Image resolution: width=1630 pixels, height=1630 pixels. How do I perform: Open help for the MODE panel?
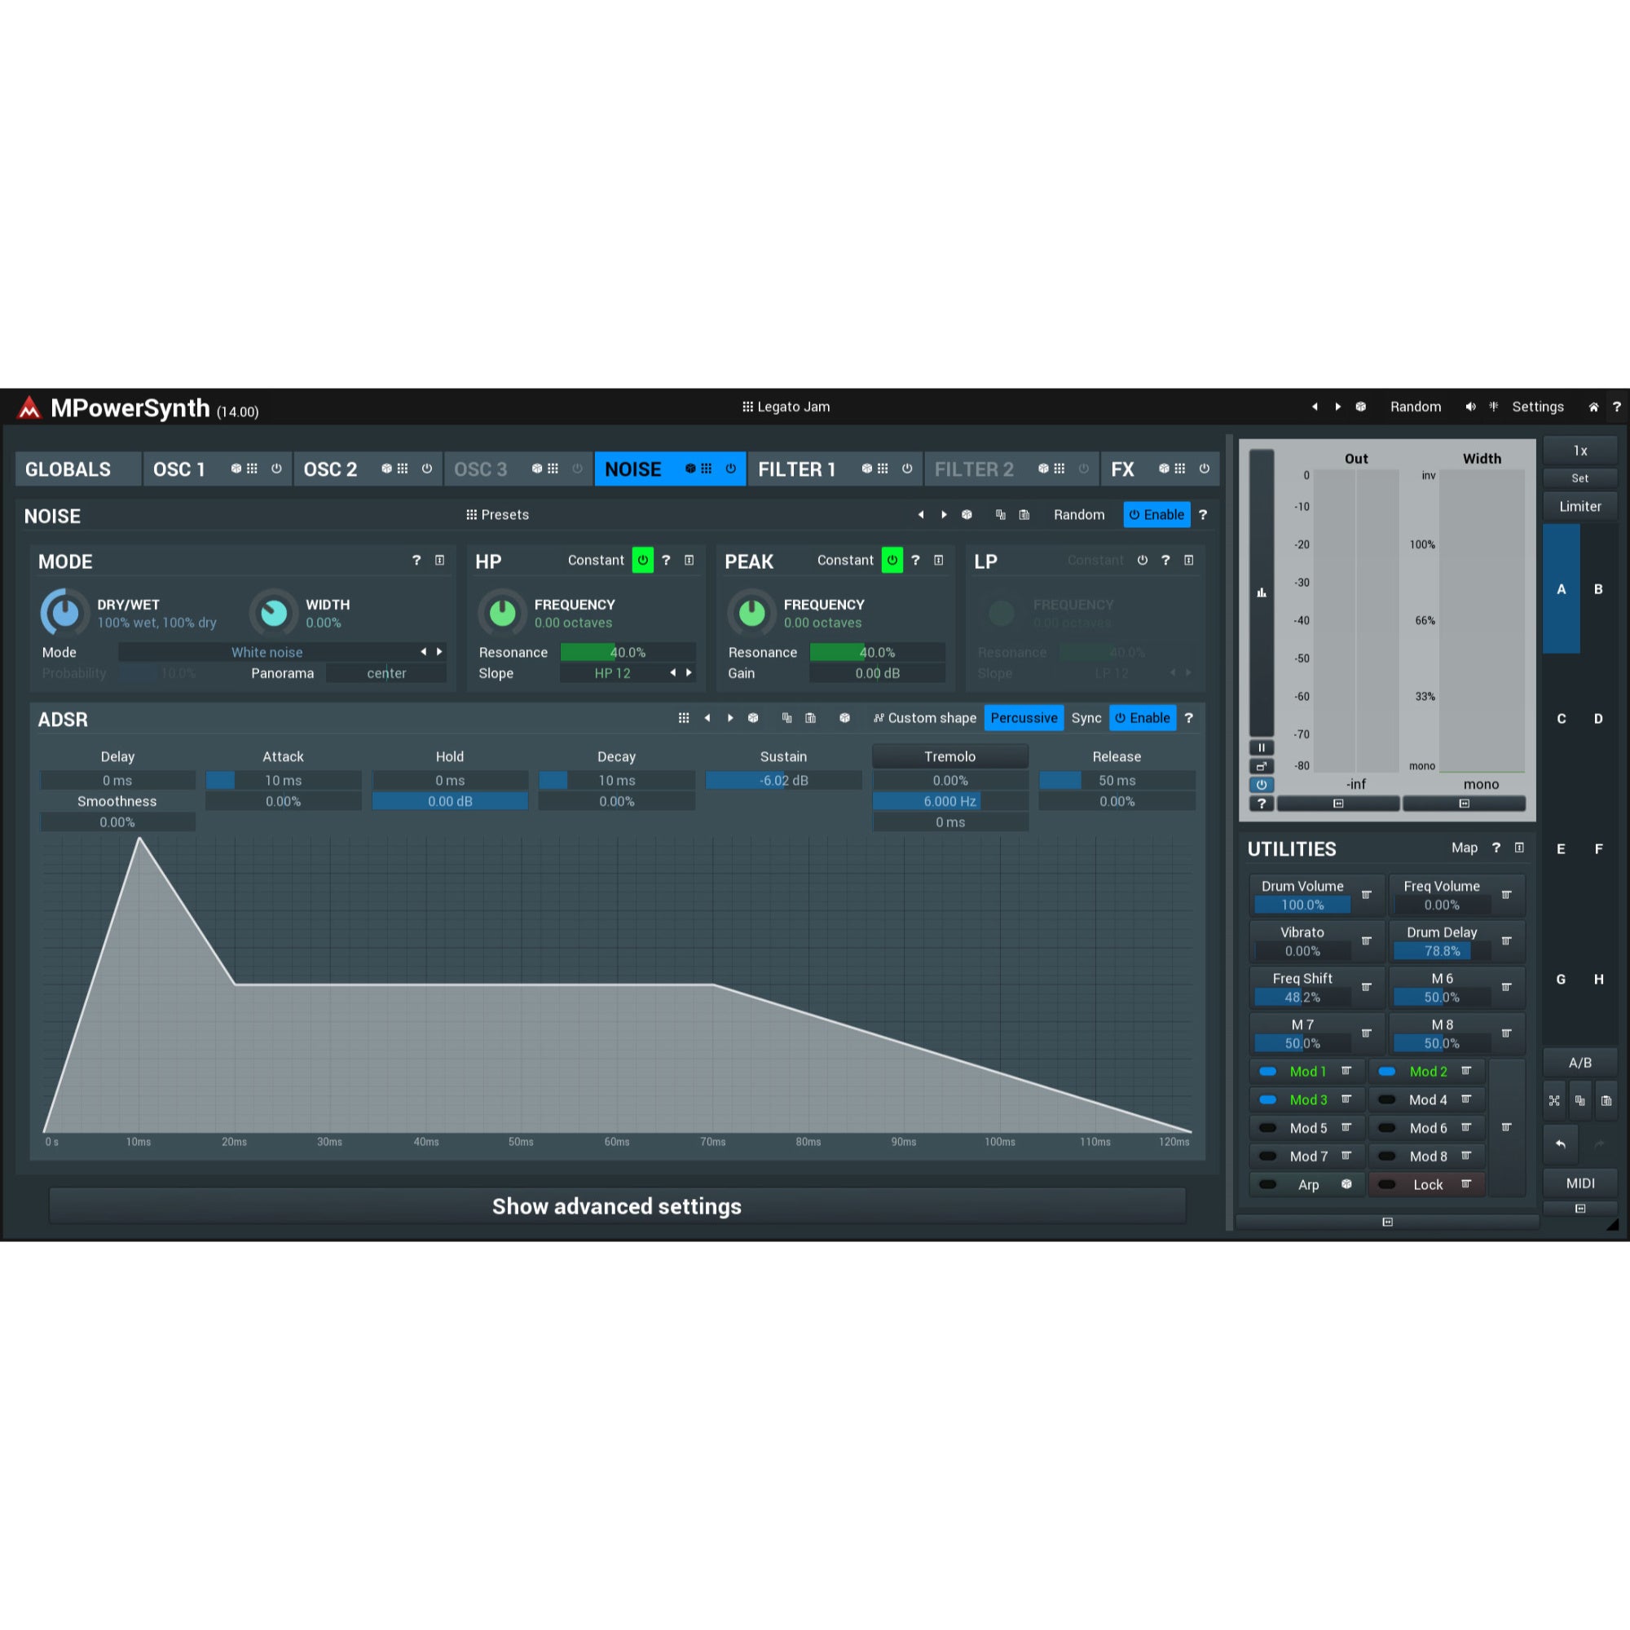(x=416, y=560)
